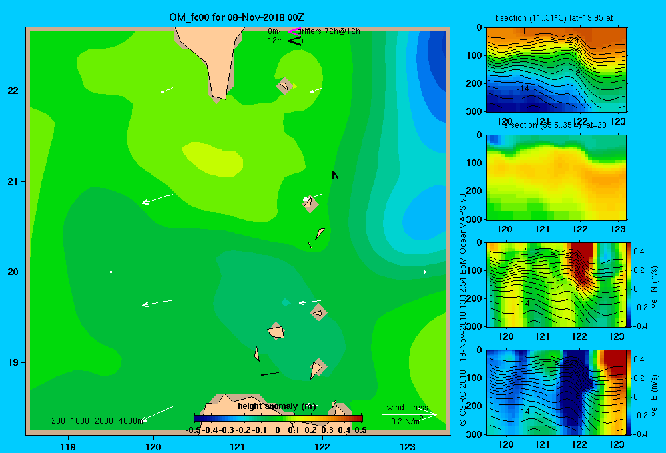
Task: Click the yellow-green height maximum near 21.2°N
Action: 212,159
